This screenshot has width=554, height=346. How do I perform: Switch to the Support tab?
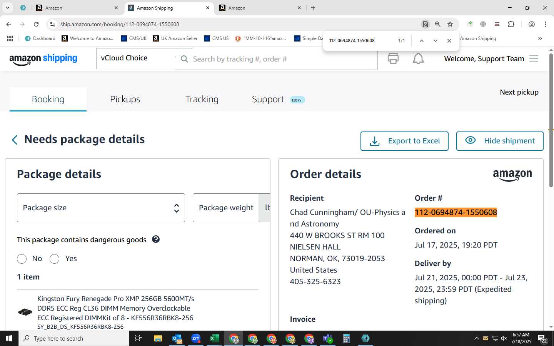pos(268,99)
